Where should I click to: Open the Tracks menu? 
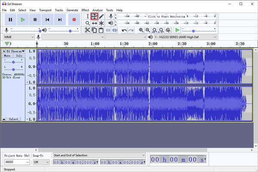click(x=59, y=10)
